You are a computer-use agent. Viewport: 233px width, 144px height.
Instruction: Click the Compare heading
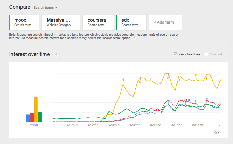(x=20, y=7)
